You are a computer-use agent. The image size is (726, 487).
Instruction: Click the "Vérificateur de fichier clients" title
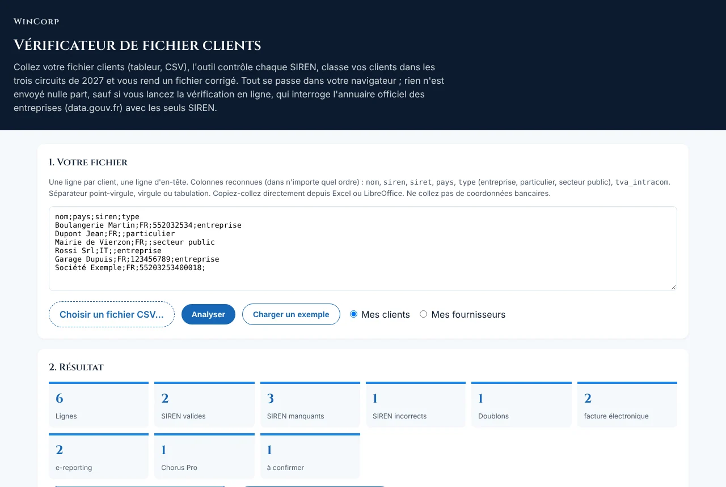[137, 45]
